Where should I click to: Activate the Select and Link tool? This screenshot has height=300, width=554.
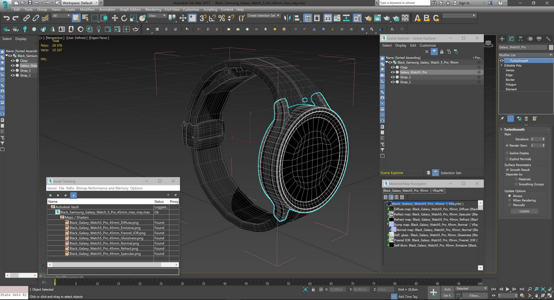click(x=27, y=18)
